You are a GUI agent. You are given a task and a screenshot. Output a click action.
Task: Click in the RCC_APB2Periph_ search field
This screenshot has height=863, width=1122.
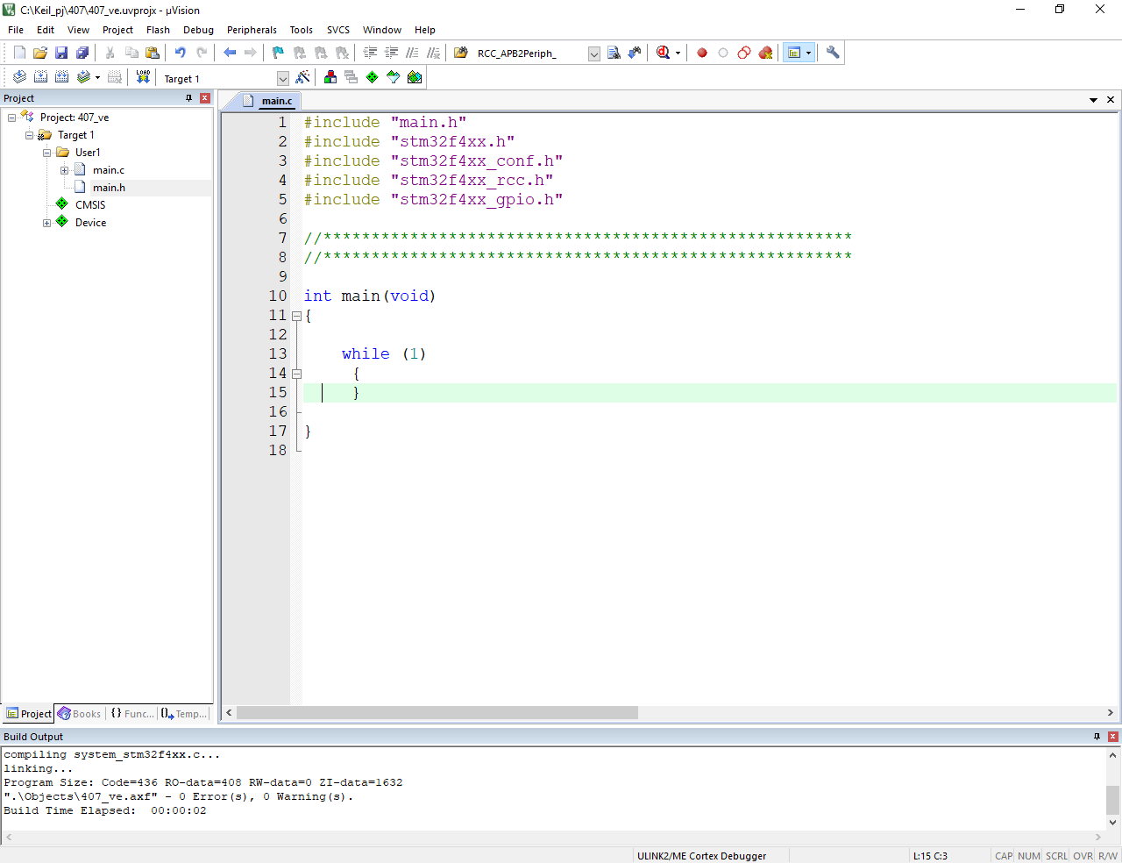coord(529,53)
